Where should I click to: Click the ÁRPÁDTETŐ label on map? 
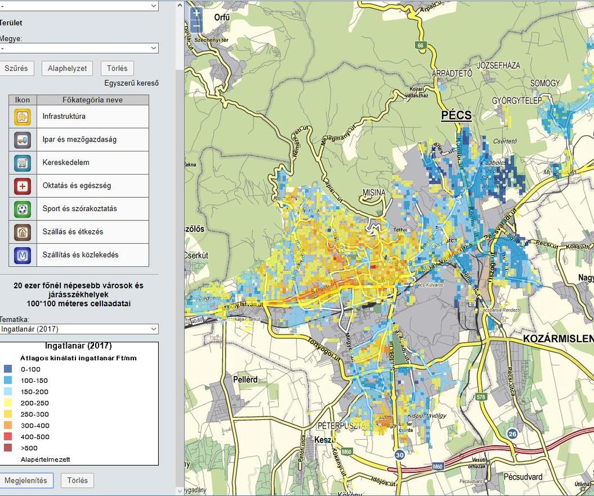(451, 74)
